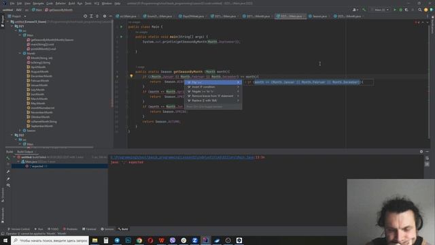The width and height of the screenshot is (435, 245).
Task: Open Viber from the taskbar
Action: (x=173, y=240)
